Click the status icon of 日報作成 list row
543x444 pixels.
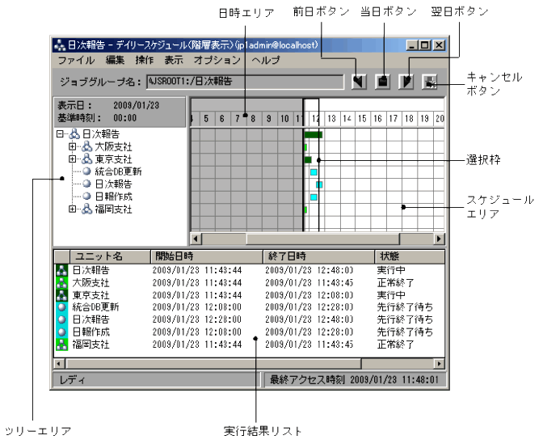tap(61, 332)
